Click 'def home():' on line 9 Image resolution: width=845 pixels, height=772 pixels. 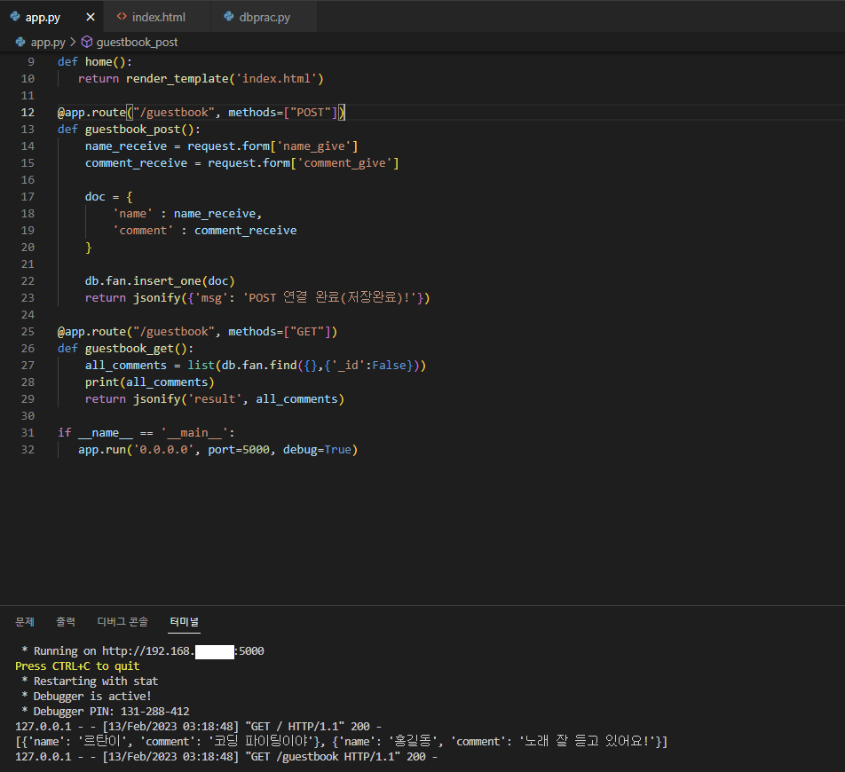95,62
